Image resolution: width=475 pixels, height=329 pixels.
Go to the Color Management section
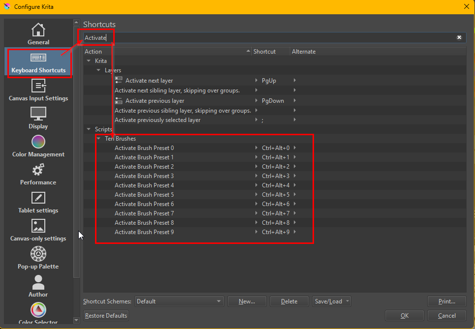point(38,146)
